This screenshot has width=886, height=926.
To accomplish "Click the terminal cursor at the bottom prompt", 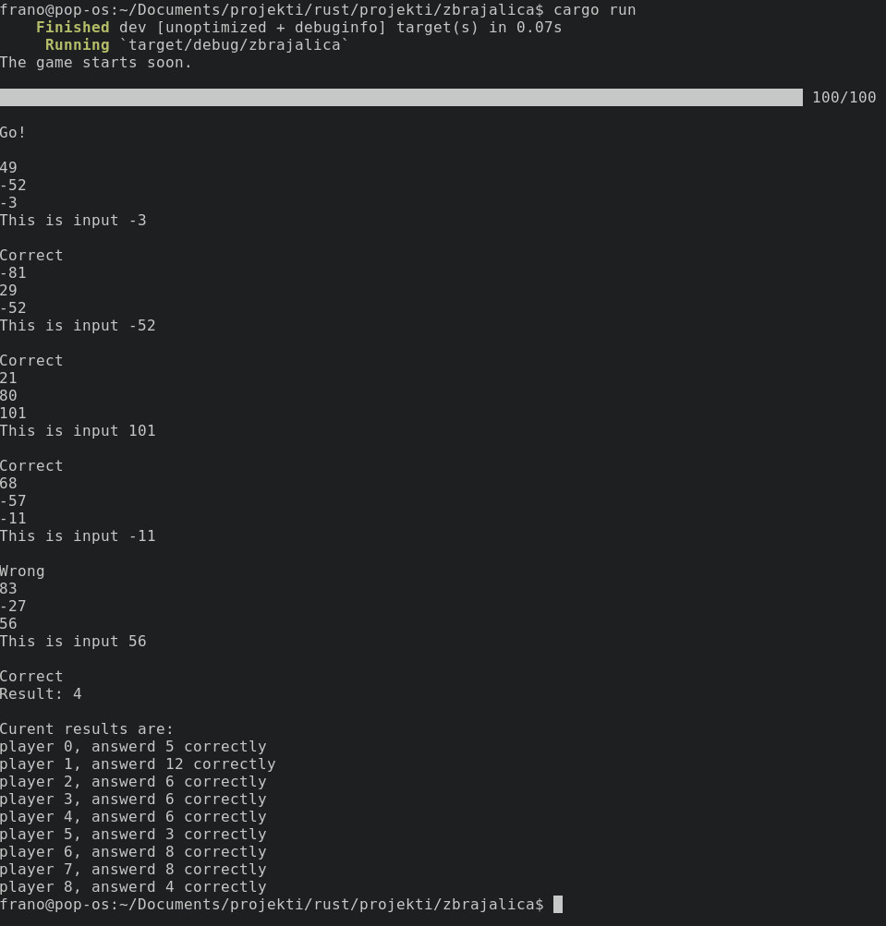I will (x=558, y=904).
